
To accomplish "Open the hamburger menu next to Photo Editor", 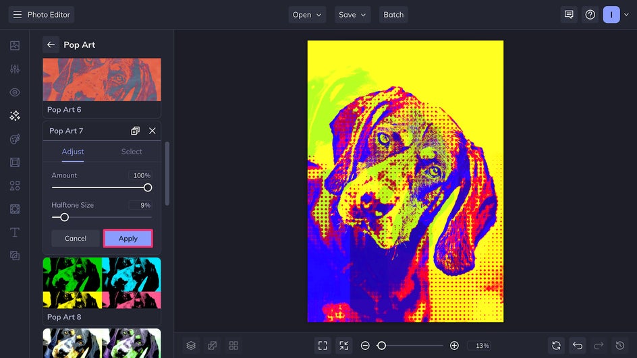I will click(17, 15).
